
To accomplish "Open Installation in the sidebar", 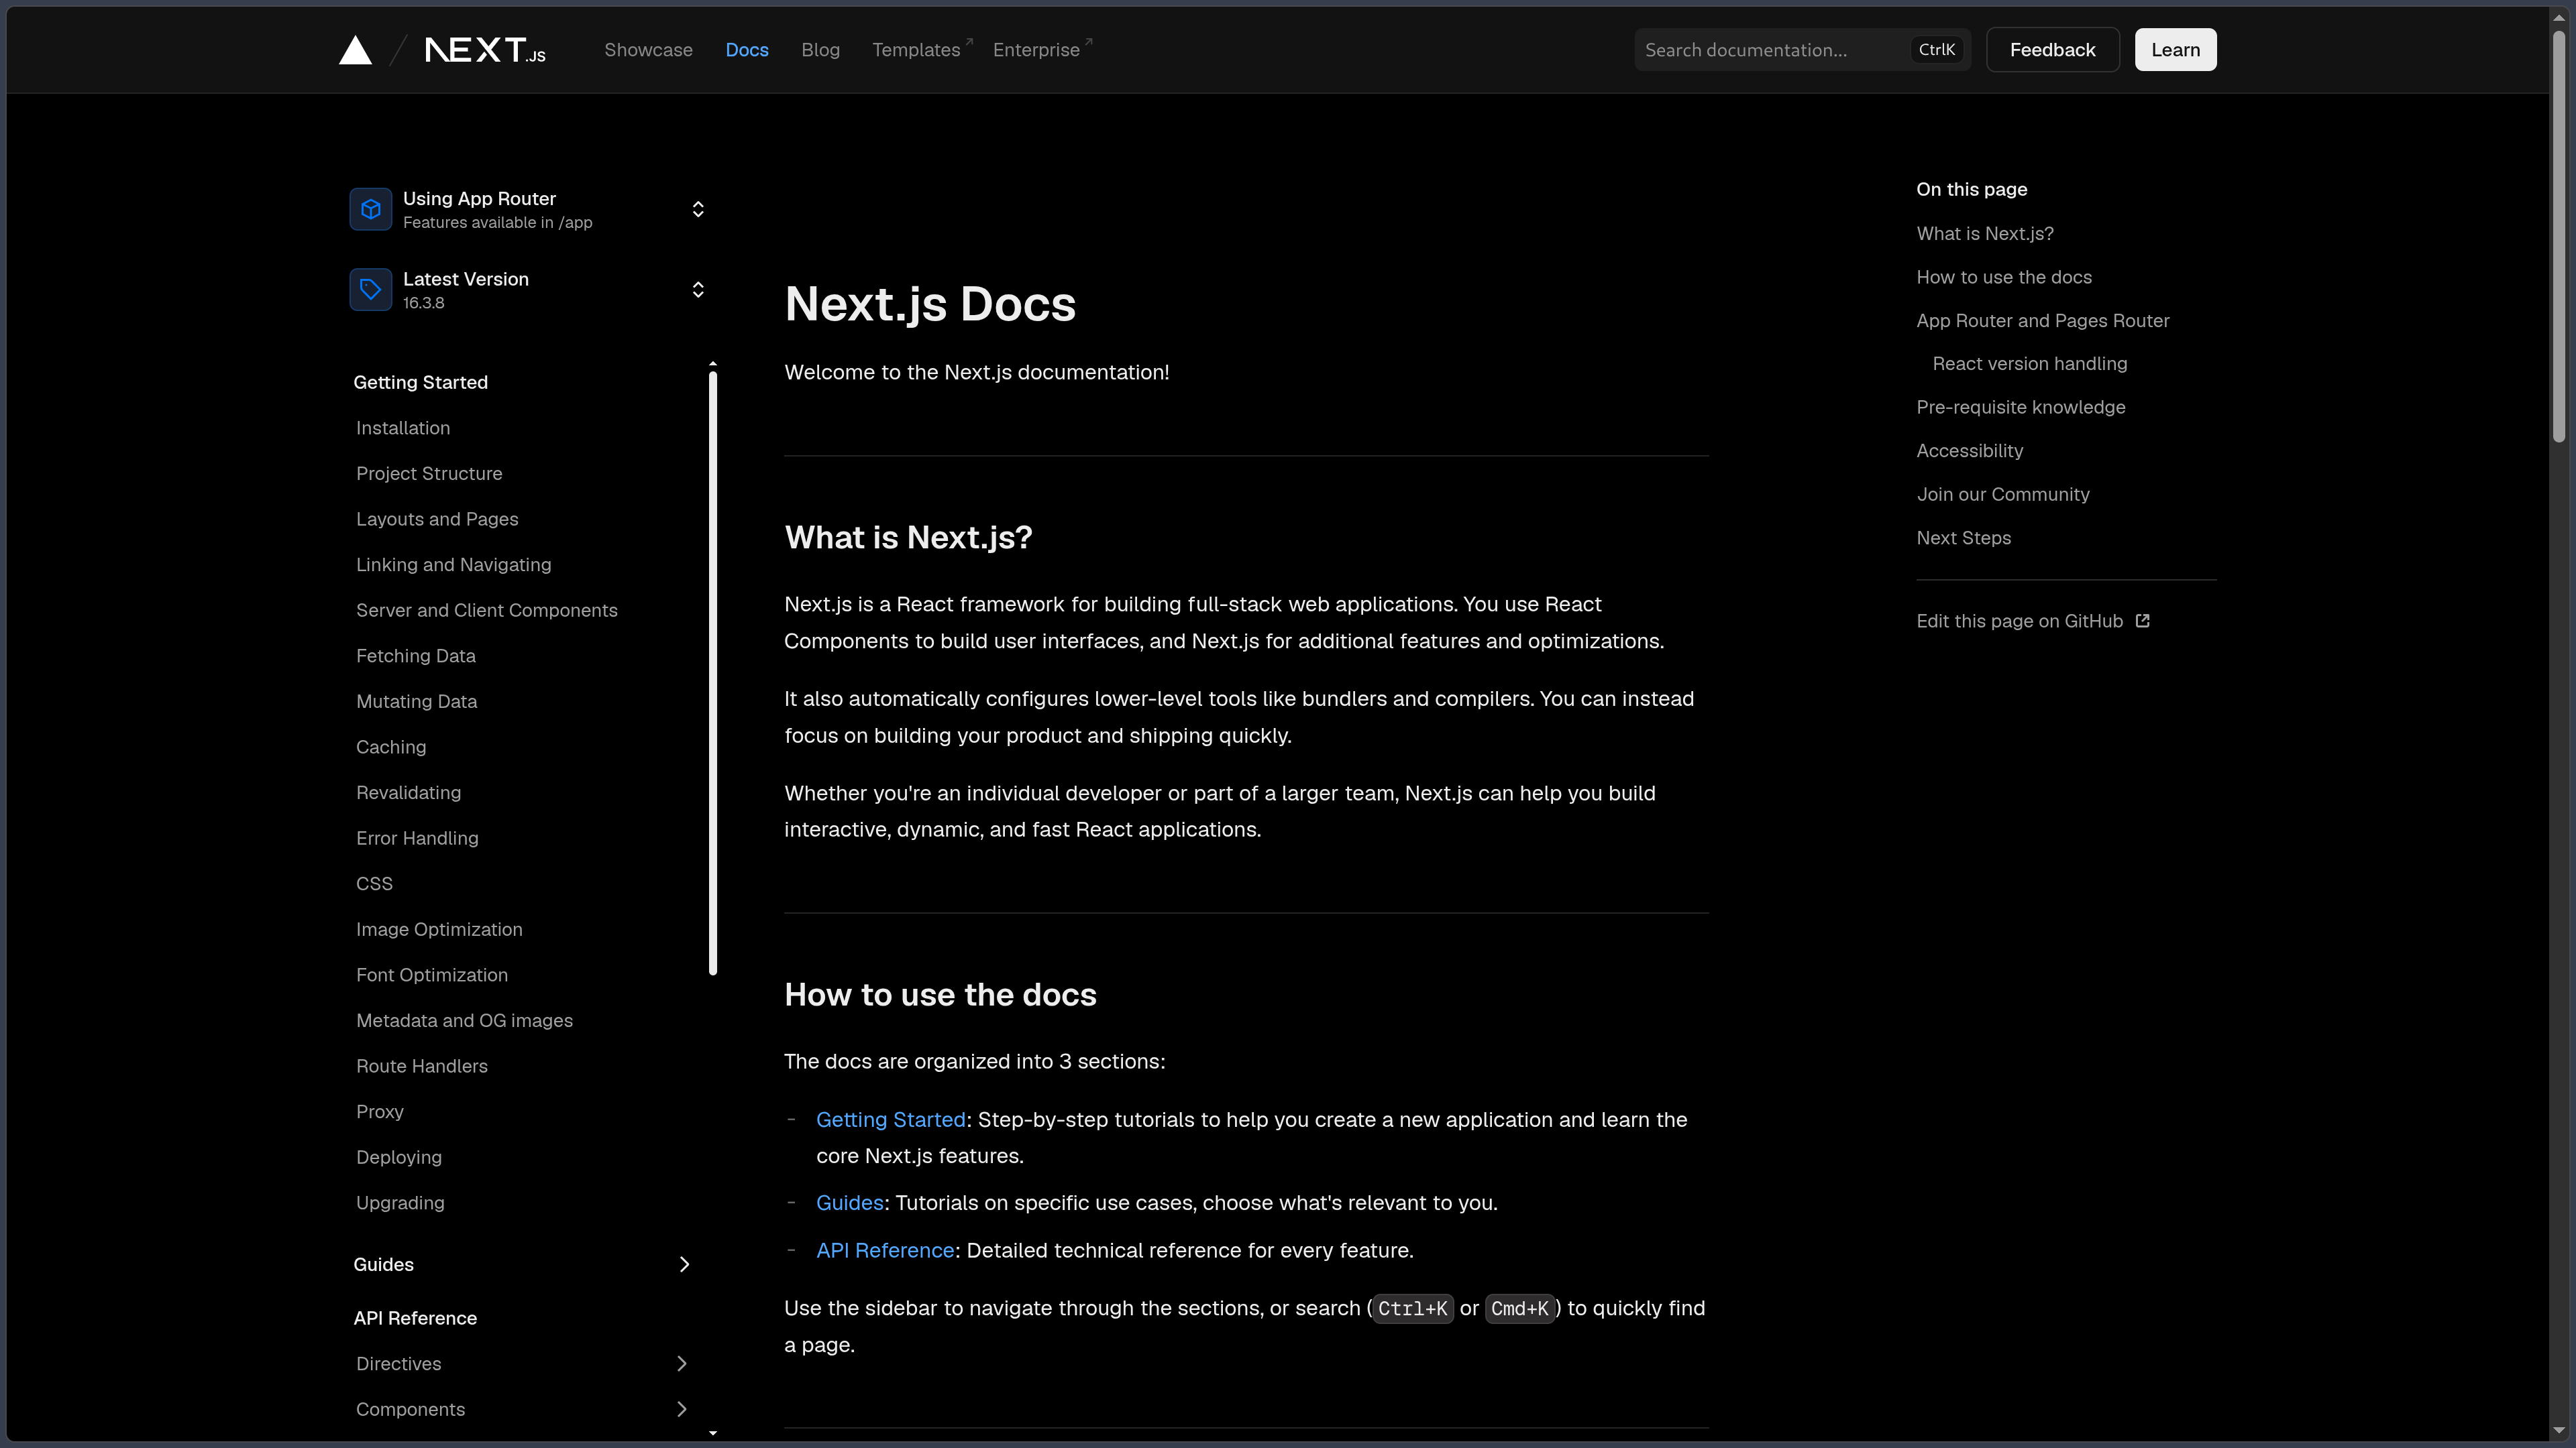I will click(x=403, y=428).
